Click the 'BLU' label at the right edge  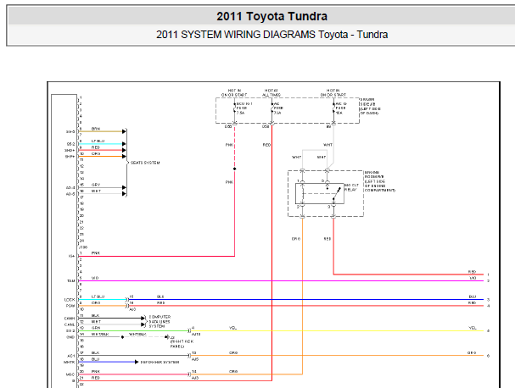pyautogui.click(x=473, y=297)
